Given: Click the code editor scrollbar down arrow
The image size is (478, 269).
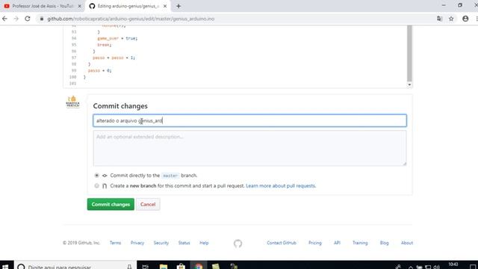Looking at the screenshot, I should click(x=409, y=84).
